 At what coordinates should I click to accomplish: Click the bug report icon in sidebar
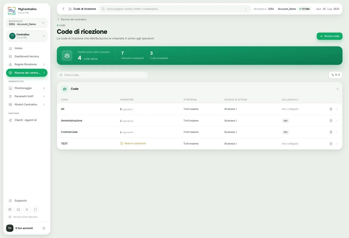[10, 209]
